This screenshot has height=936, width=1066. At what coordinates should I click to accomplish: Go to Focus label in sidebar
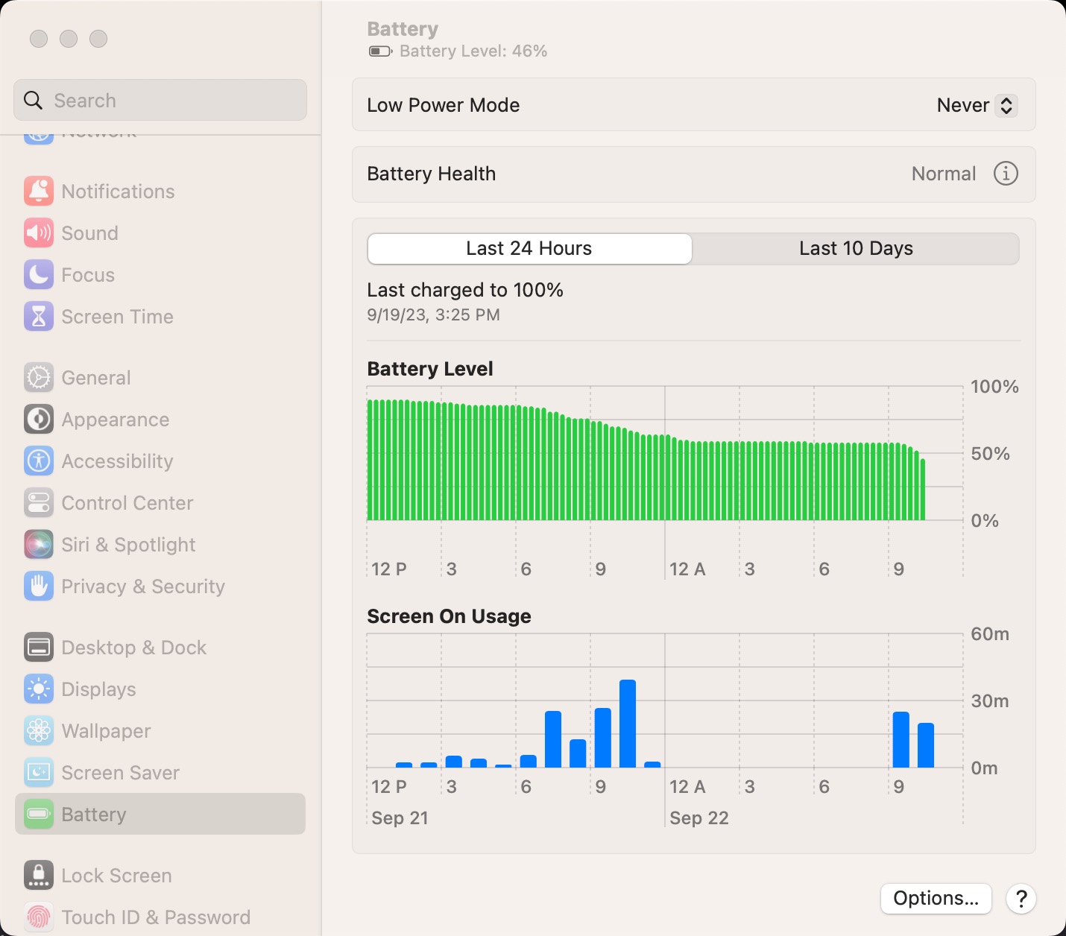88,275
